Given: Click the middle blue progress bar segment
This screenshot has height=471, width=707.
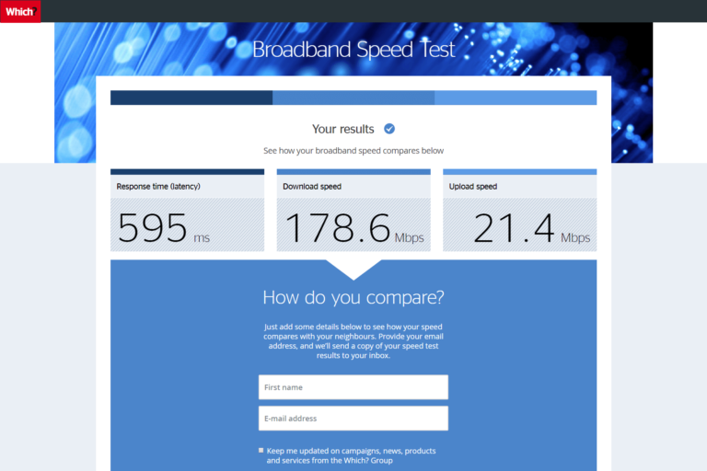Looking at the screenshot, I should click(x=353, y=98).
